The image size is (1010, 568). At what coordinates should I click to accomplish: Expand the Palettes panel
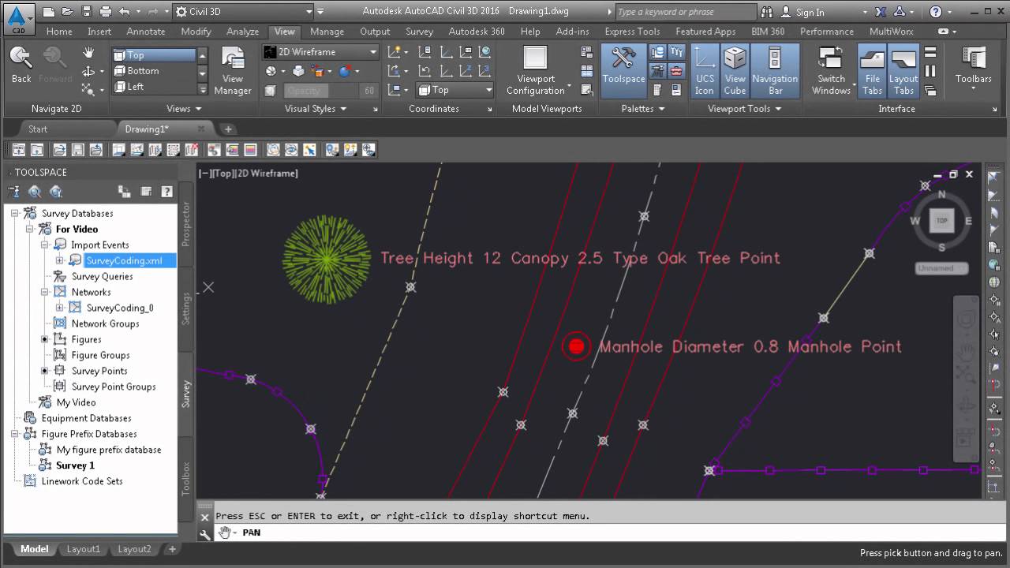(643, 109)
